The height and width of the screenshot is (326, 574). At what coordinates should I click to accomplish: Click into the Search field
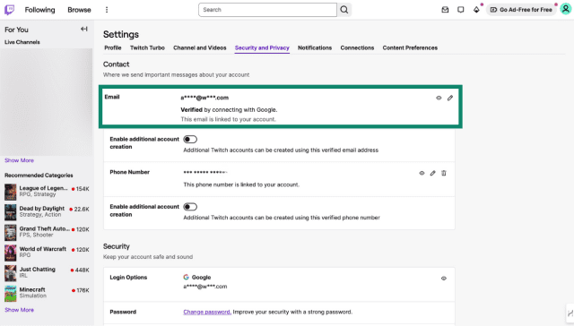tap(267, 10)
